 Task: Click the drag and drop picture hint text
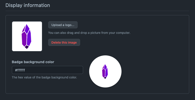point(89,33)
